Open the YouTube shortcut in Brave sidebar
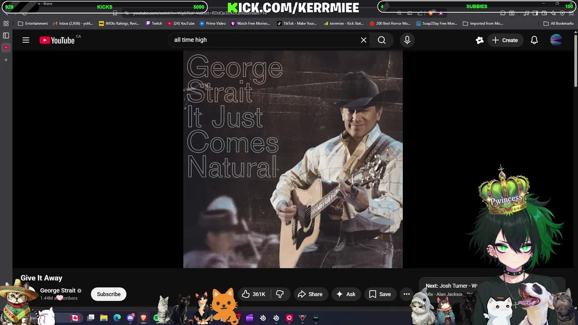The width and height of the screenshot is (578, 325). point(6,47)
